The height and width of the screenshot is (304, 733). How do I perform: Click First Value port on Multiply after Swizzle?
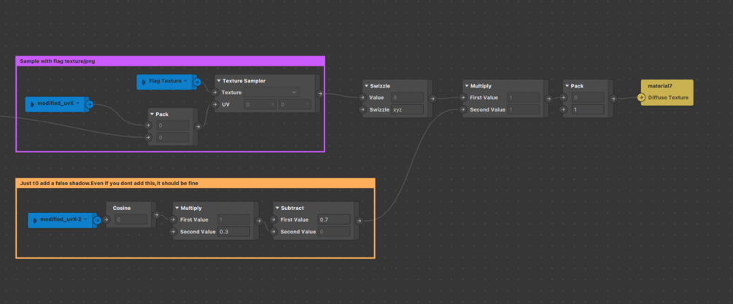[463, 98]
